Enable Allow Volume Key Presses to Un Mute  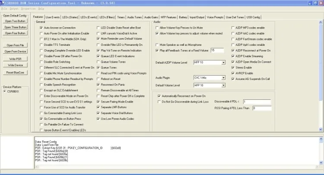point(157,28)
